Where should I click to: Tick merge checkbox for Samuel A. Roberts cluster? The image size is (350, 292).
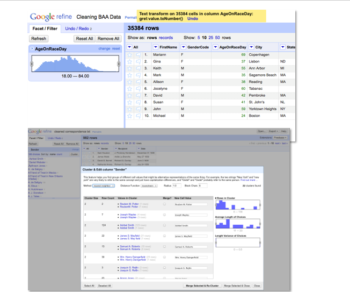coord(164,246)
